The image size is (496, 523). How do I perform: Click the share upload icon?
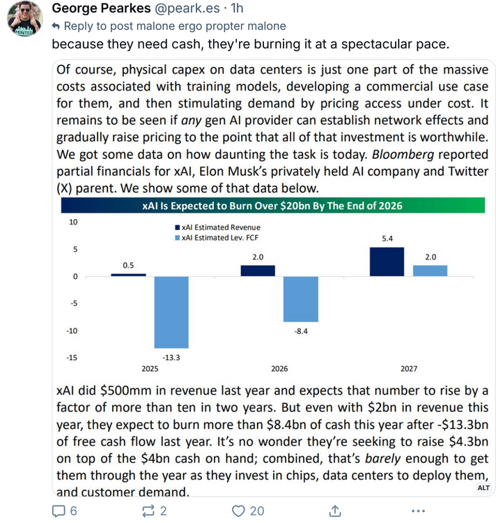334,510
